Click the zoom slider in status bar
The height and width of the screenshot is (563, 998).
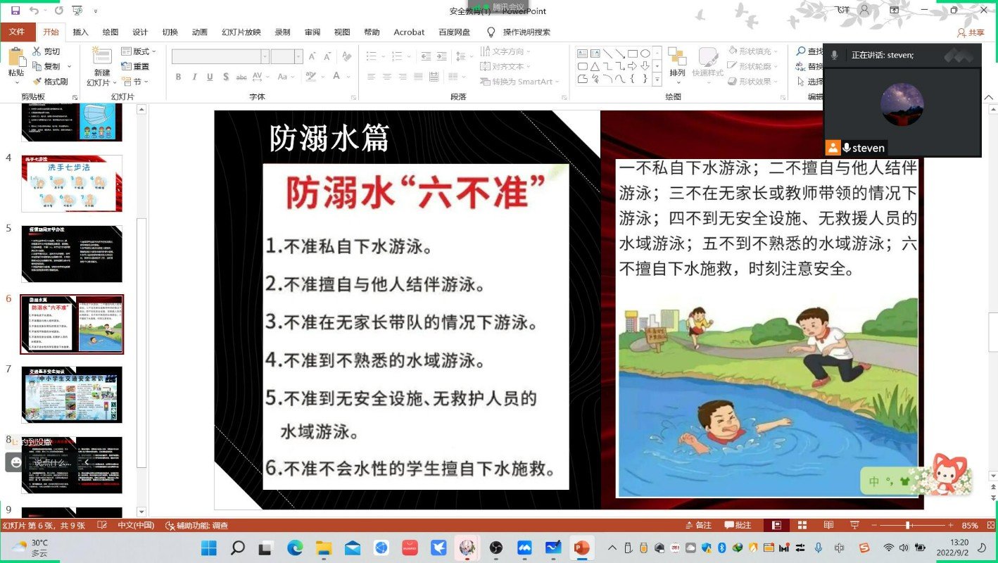(908, 526)
